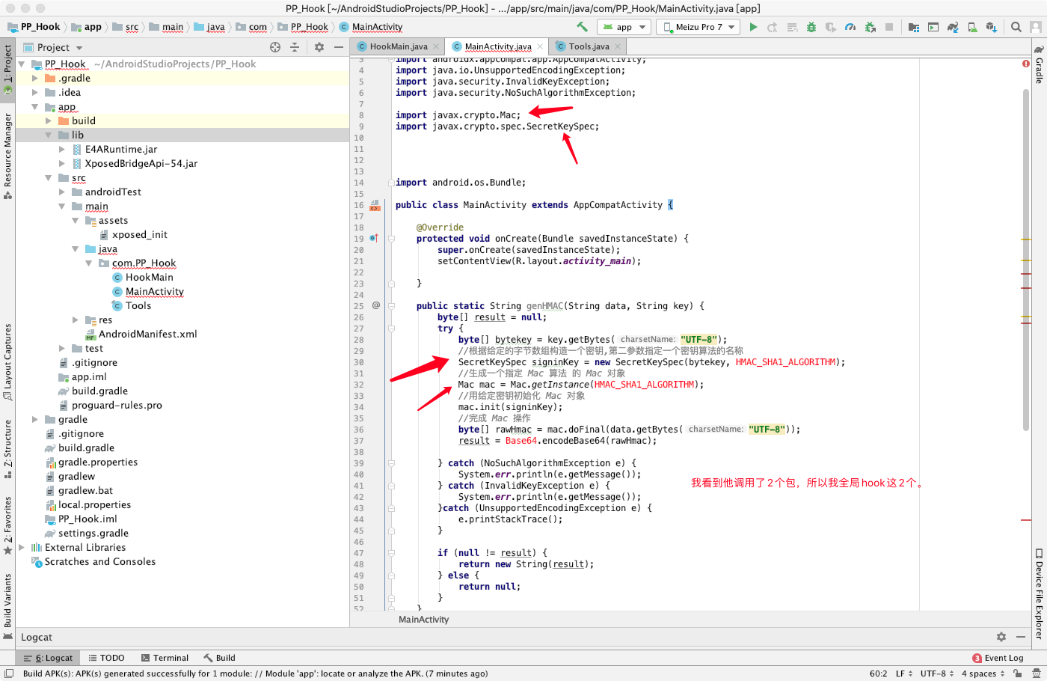1047x681 pixels.
Task: Switch to the Tools.java tab
Action: tap(589, 46)
